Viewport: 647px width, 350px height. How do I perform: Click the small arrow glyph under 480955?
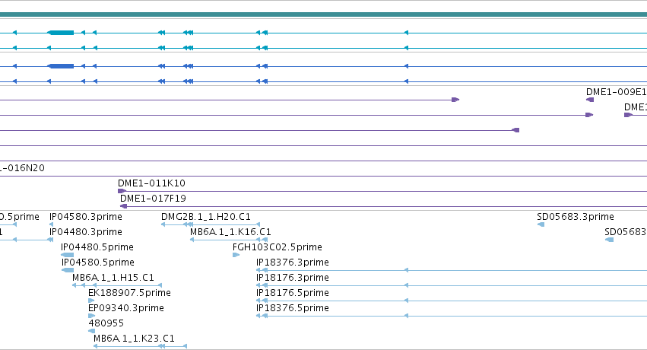[91, 331]
